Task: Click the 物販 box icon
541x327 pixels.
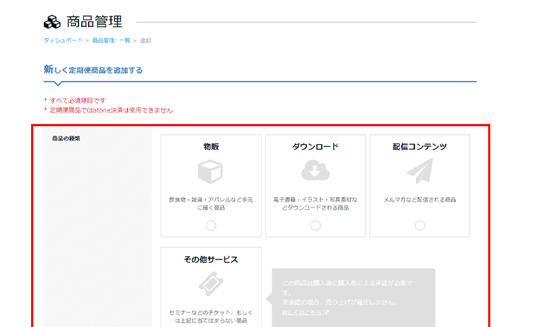Action: [x=210, y=172]
